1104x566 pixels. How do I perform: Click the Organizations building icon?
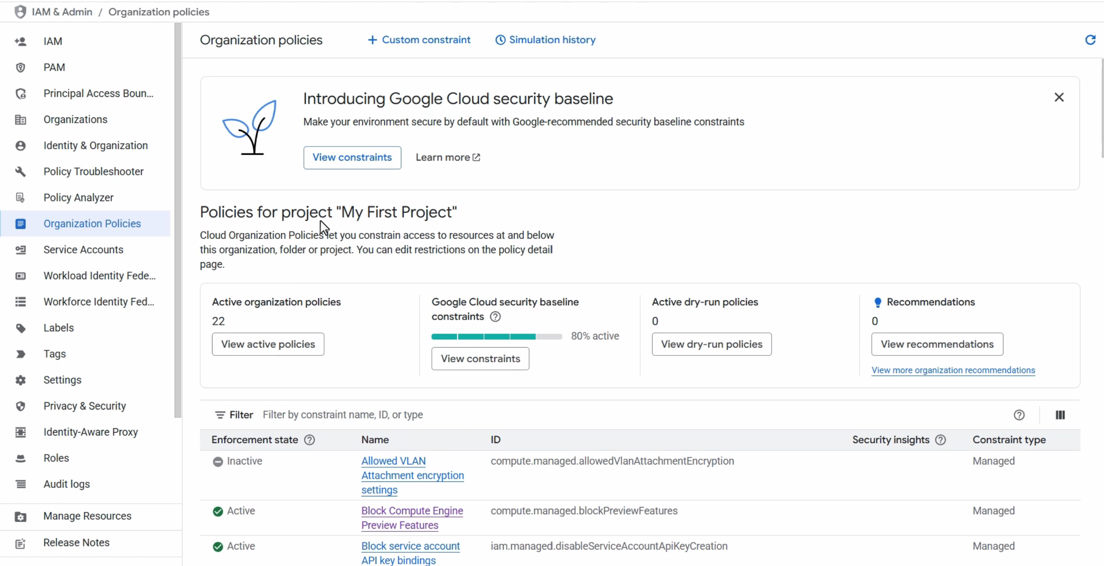20,120
